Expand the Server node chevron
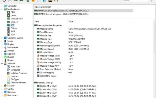Image resolution: width=156 pixels, height=98 pixels. click(2, 41)
